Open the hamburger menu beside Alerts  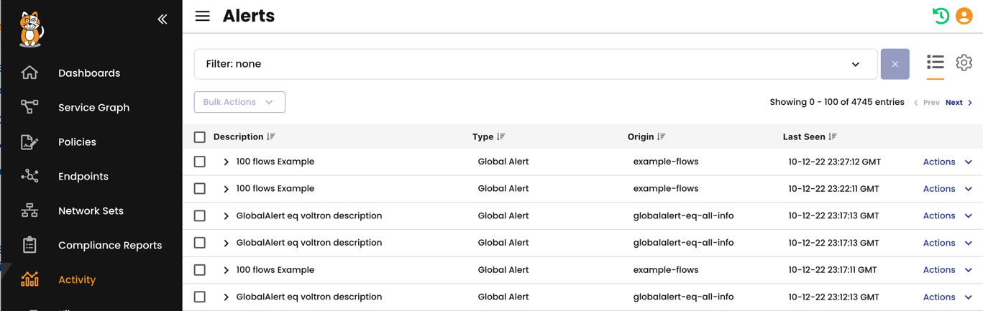tap(203, 16)
